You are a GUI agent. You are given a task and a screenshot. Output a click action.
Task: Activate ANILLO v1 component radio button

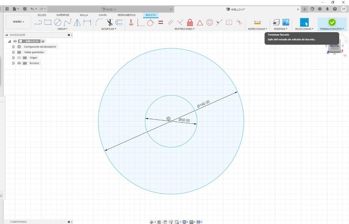point(43,41)
